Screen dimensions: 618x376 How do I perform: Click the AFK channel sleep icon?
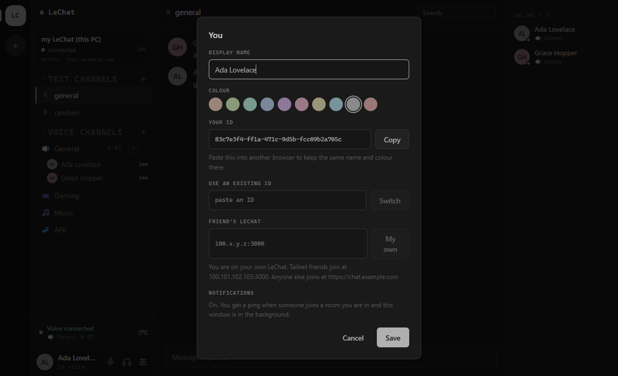pyautogui.click(x=46, y=230)
